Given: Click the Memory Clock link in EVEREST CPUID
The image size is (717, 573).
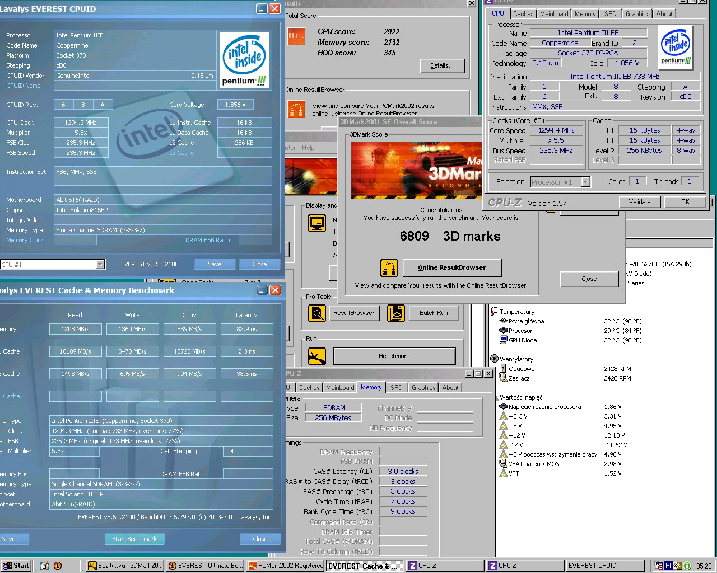Looking at the screenshot, I should tap(25, 240).
